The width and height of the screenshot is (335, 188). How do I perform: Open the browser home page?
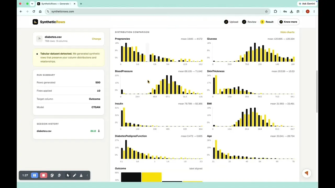[x=40, y=11]
